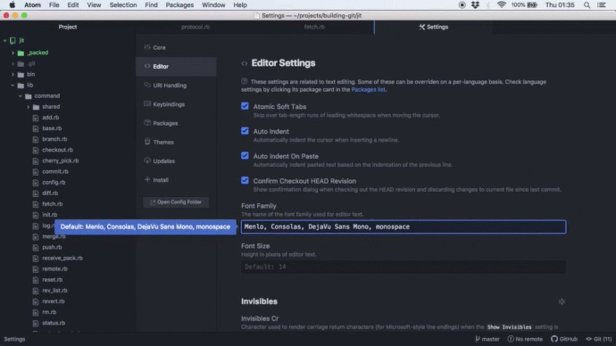Toggle the Auto Indent checkbox
This screenshot has height=346, width=616.
245,131
